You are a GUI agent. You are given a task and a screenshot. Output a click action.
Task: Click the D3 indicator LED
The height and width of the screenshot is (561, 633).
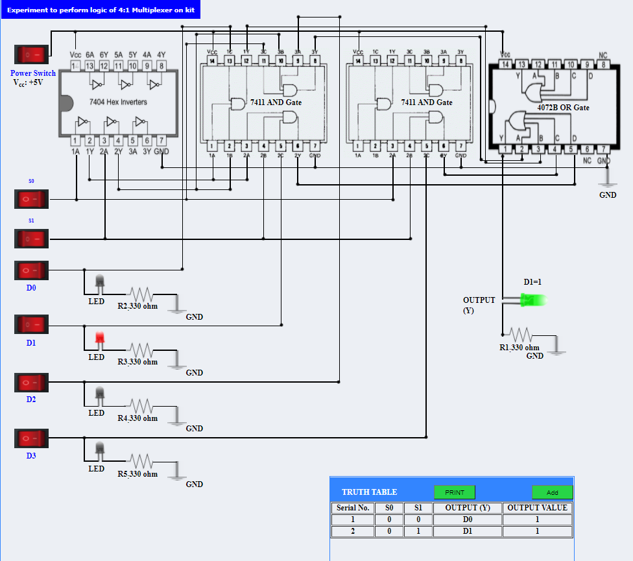[x=100, y=451]
